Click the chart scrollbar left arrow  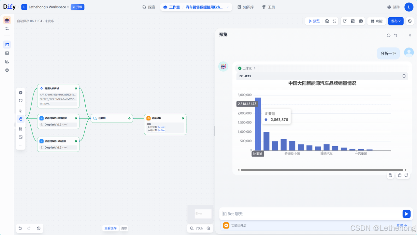(238, 170)
